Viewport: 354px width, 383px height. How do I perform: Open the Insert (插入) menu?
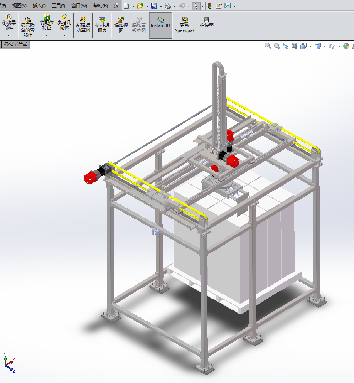click(39, 6)
